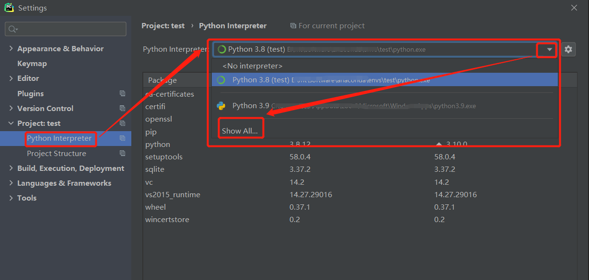Select the wincertstore package row
This screenshot has height=280, width=589.
coord(359,219)
